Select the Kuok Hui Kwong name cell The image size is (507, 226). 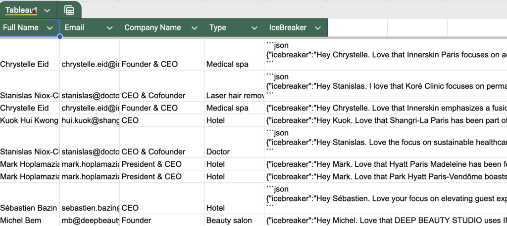(x=30, y=120)
